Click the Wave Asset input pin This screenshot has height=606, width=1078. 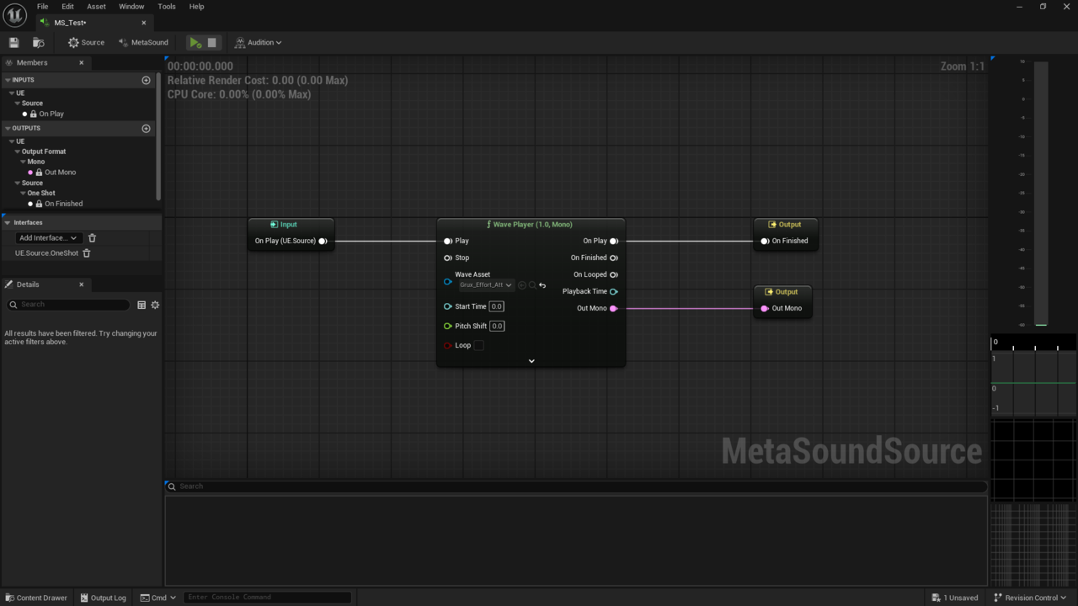coord(448,281)
